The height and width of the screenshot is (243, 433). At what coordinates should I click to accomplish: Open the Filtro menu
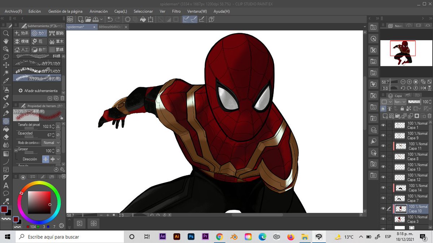coord(176,11)
